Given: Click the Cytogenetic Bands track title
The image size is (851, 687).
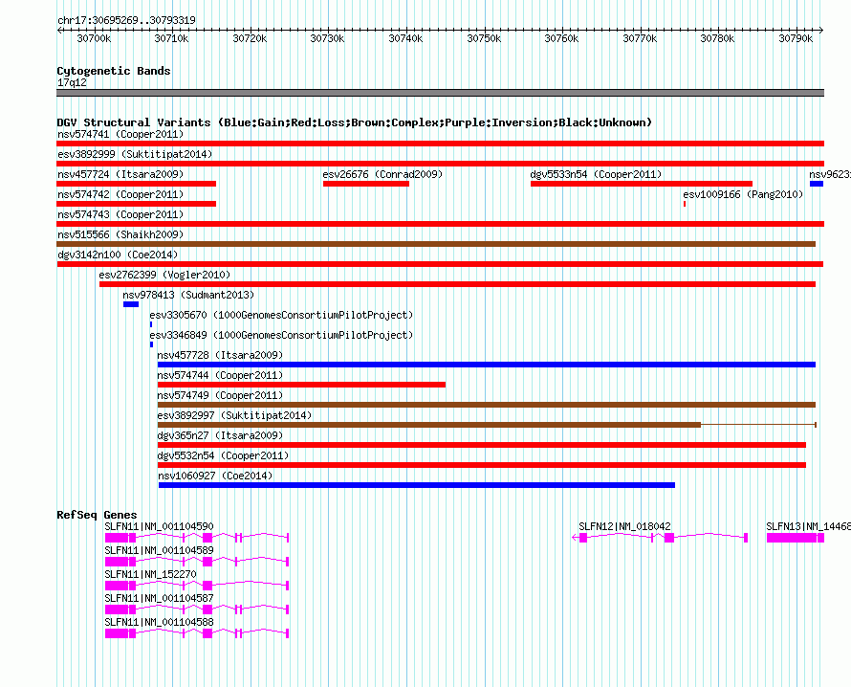Looking at the screenshot, I should coord(114,71).
